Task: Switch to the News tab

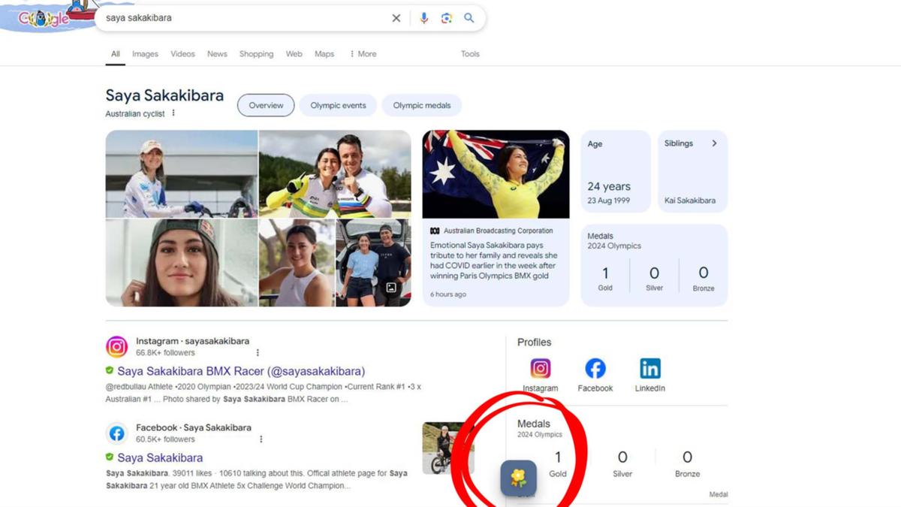Action: click(217, 54)
